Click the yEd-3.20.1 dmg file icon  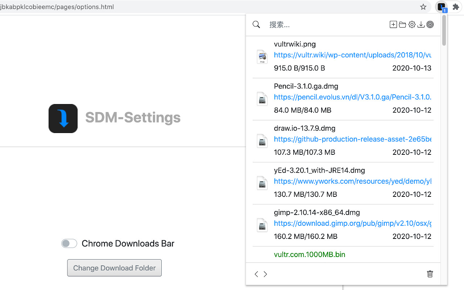coord(262,183)
